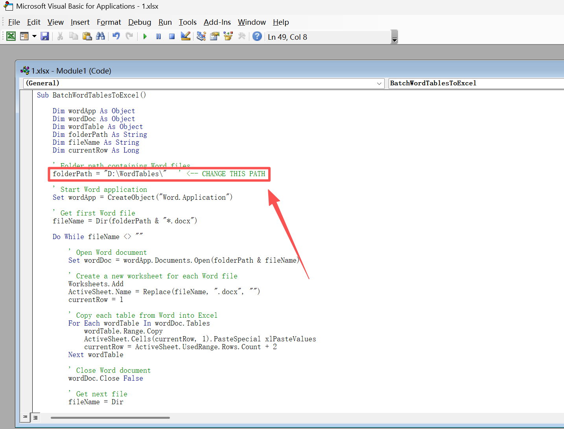Screen dimensions: 564x429
Task: Open the Add-Ins menu
Action: click(x=217, y=22)
